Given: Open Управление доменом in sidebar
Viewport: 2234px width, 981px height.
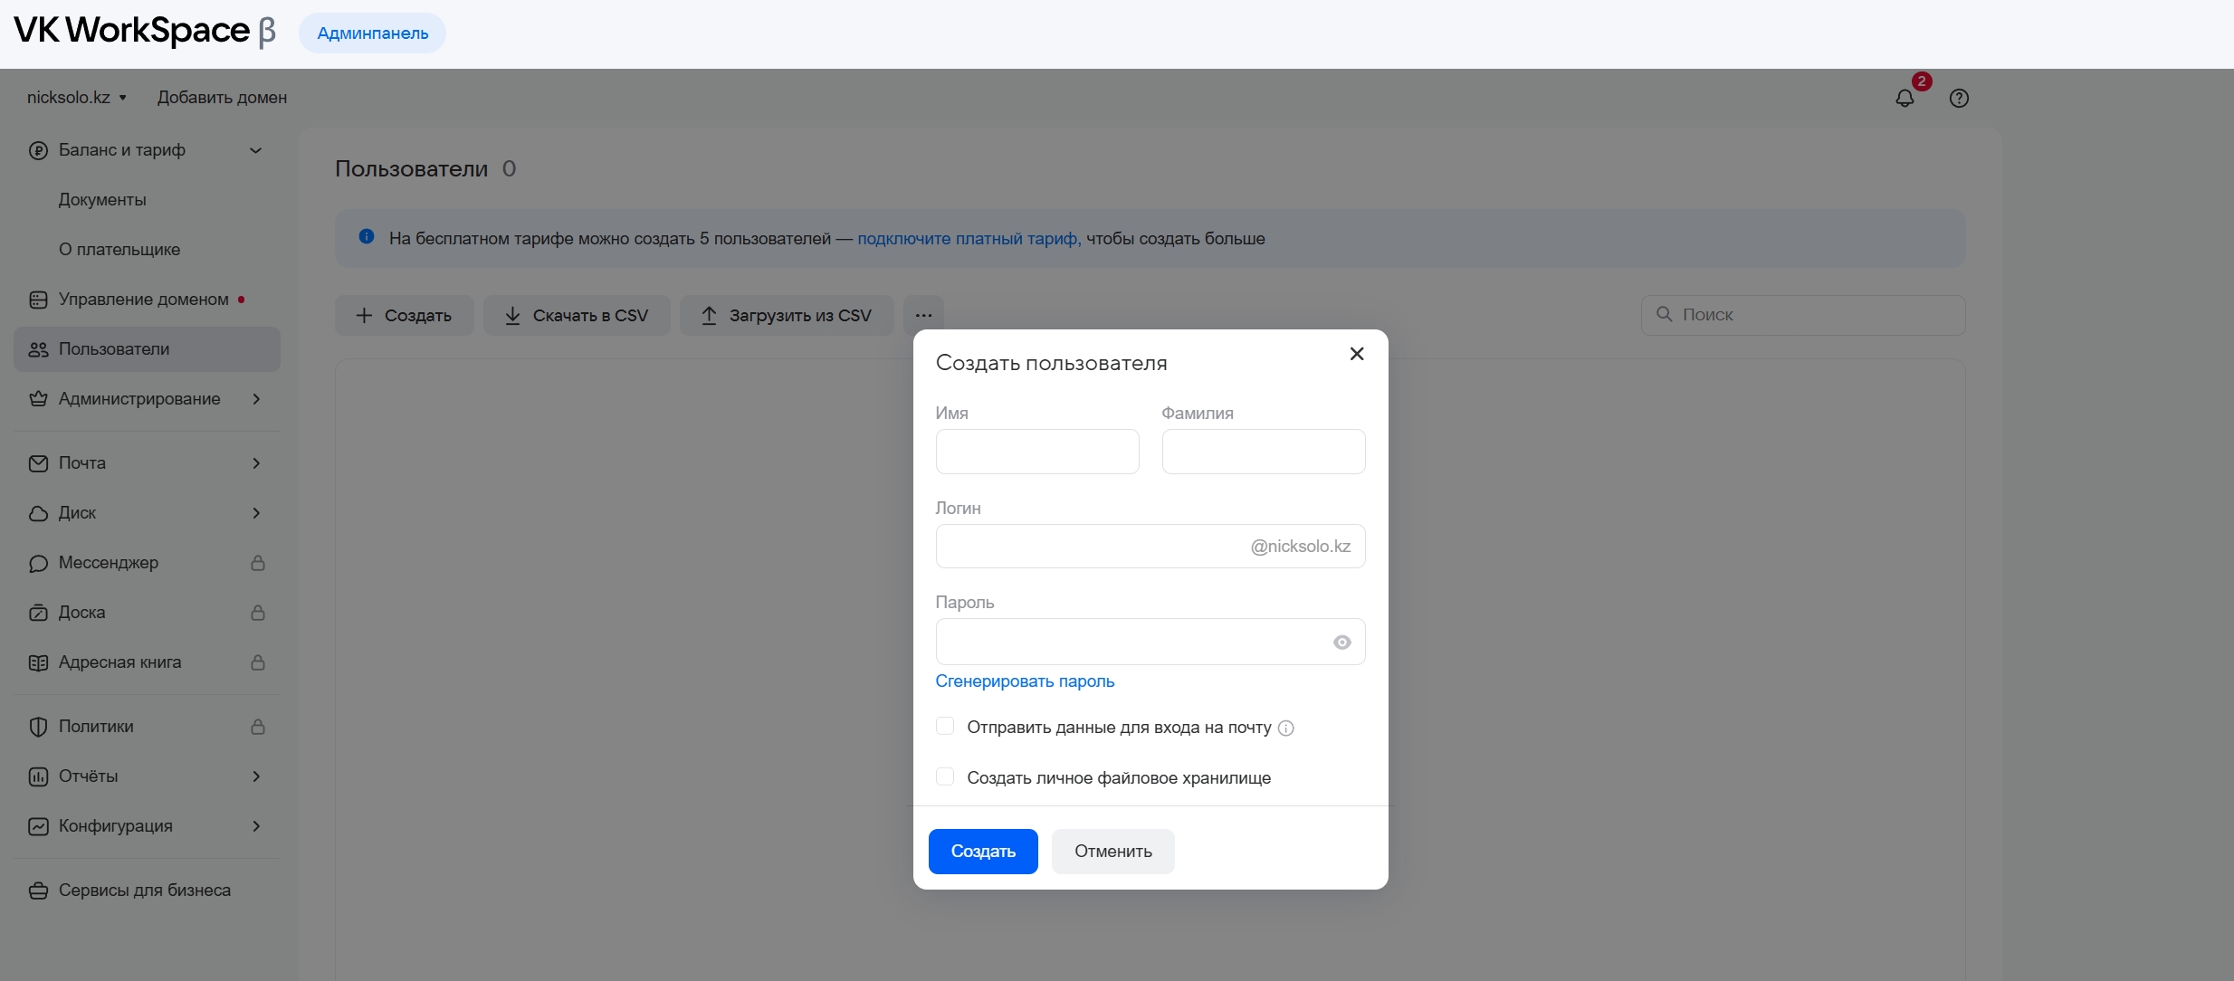Looking at the screenshot, I should (x=143, y=300).
